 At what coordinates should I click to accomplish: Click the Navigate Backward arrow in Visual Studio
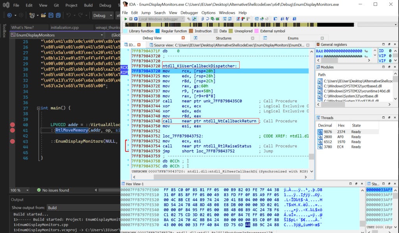point(9,16)
